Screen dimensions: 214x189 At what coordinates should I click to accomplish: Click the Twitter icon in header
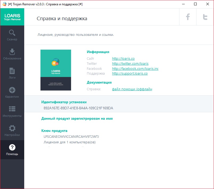click(x=205, y=17)
